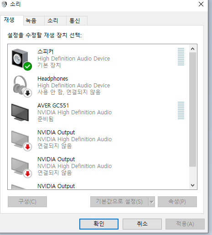Screen dimensions: 212x235
Task: Click the scroll up arrow in device list
Action: [x=192, y=49]
